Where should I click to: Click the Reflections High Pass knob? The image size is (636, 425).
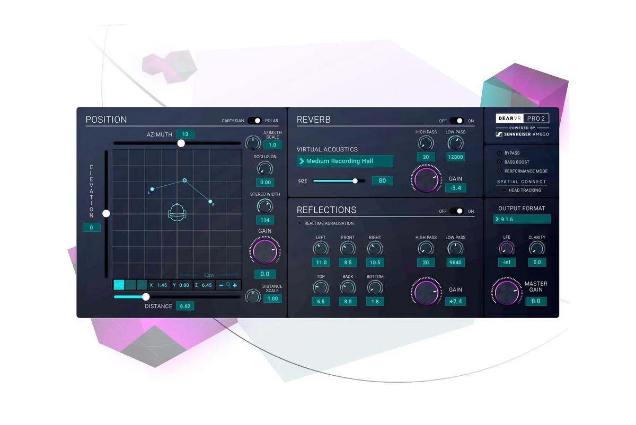coord(426,248)
